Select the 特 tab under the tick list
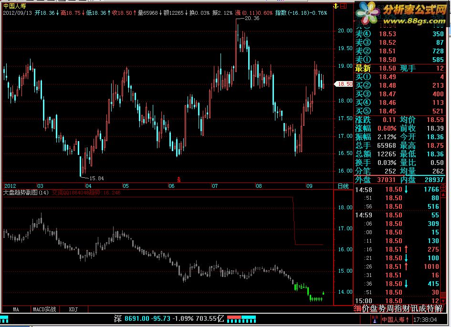 [430, 309]
